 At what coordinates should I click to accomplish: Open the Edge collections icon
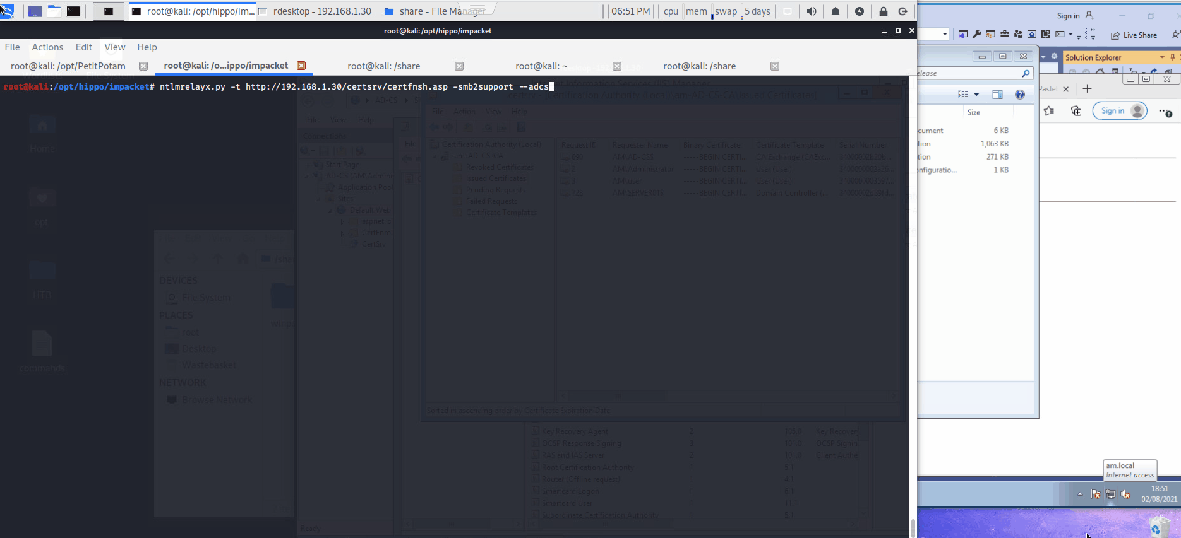coord(1076,111)
